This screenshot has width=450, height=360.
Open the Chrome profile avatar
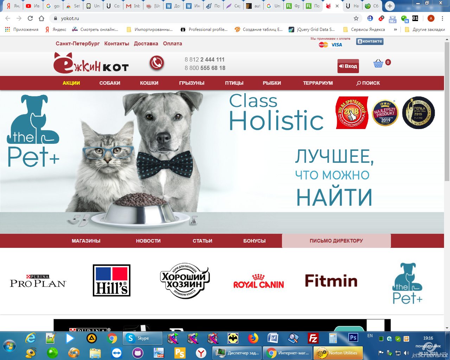pyautogui.click(x=431, y=18)
